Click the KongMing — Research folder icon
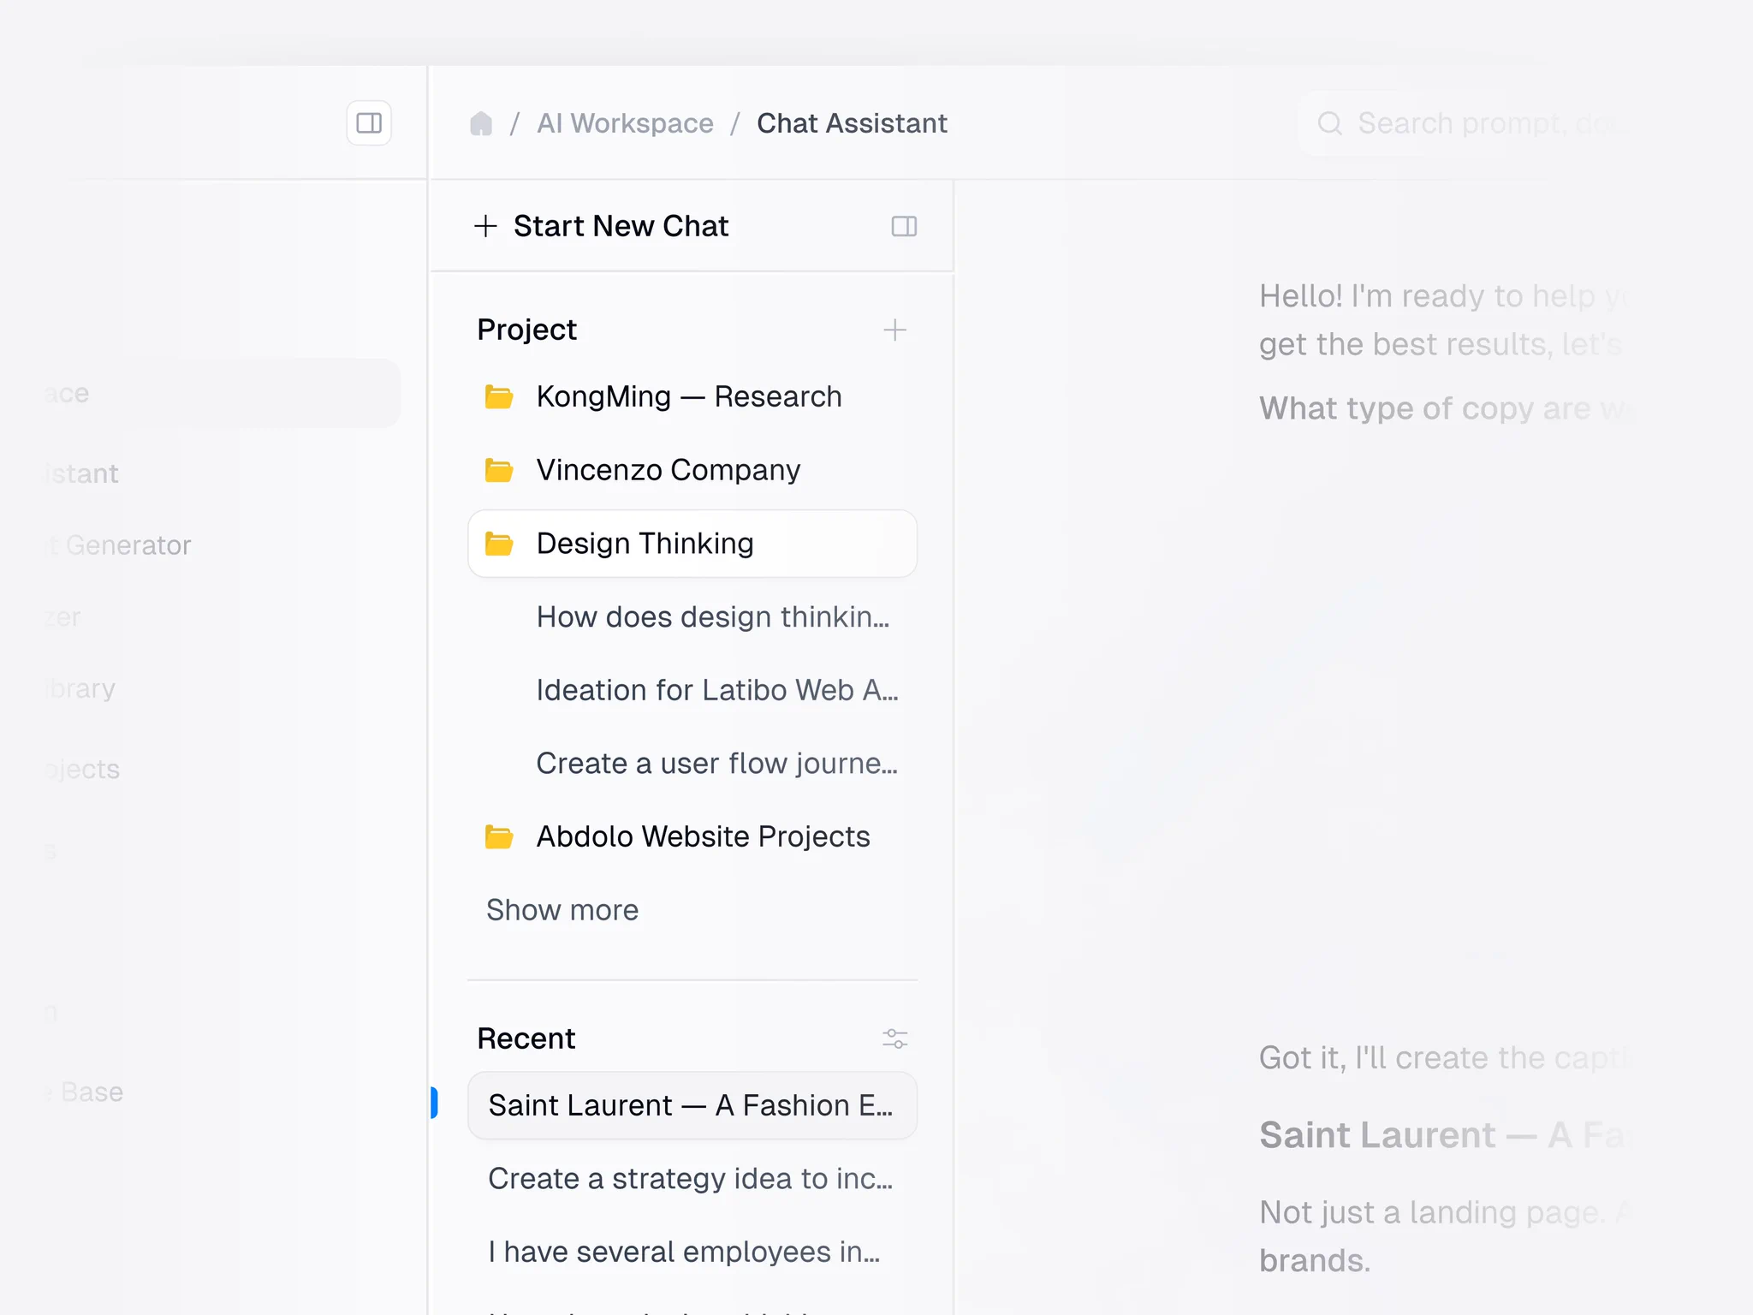The image size is (1753, 1315). [x=499, y=396]
